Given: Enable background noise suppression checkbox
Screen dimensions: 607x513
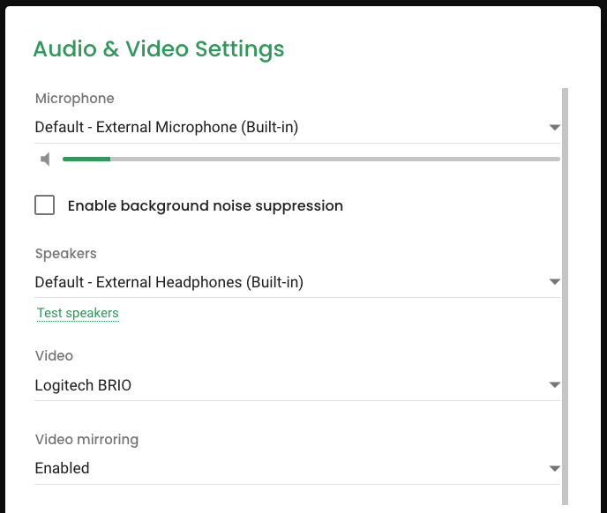Looking at the screenshot, I should (x=44, y=205).
